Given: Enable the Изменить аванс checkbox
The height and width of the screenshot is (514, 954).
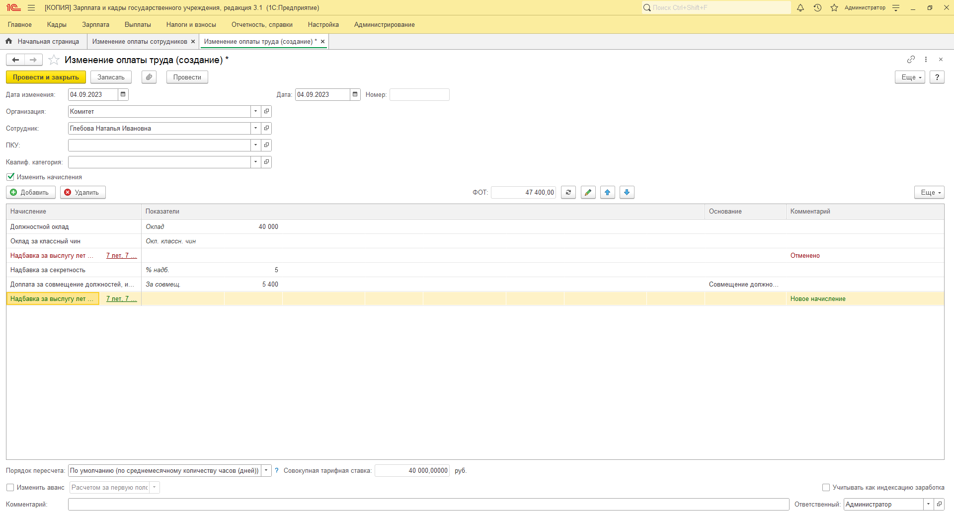Looking at the screenshot, I should [10, 488].
